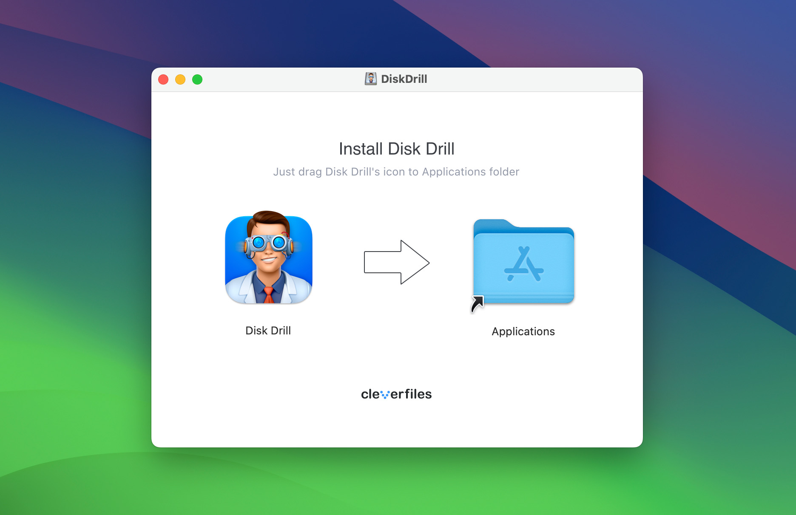Click the black arrow pointing to Applications
This screenshot has width=796, height=515.
tap(397, 263)
